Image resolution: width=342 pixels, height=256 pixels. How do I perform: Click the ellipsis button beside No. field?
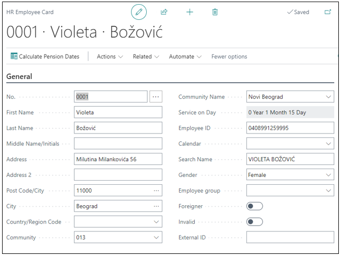click(x=156, y=97)
